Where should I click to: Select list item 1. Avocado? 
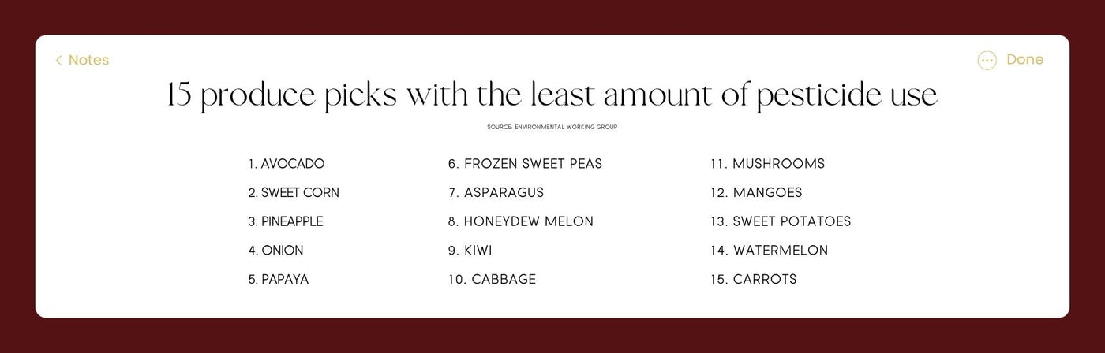pyautogui.click(x=286, y=164)
